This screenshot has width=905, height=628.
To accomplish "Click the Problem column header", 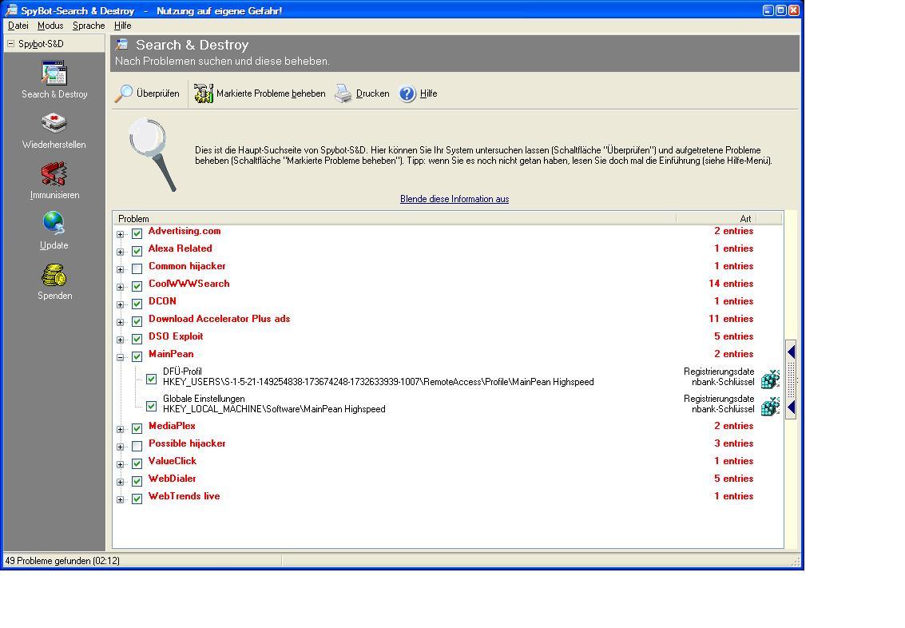I will tap(395, 218).
